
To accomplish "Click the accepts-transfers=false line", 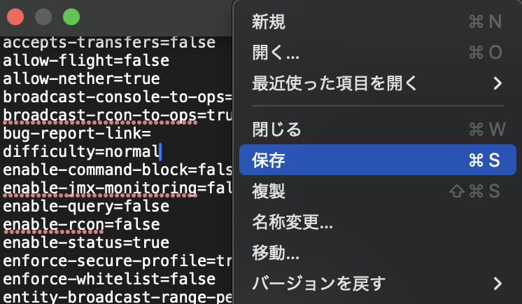I will (x=108, y=43).
